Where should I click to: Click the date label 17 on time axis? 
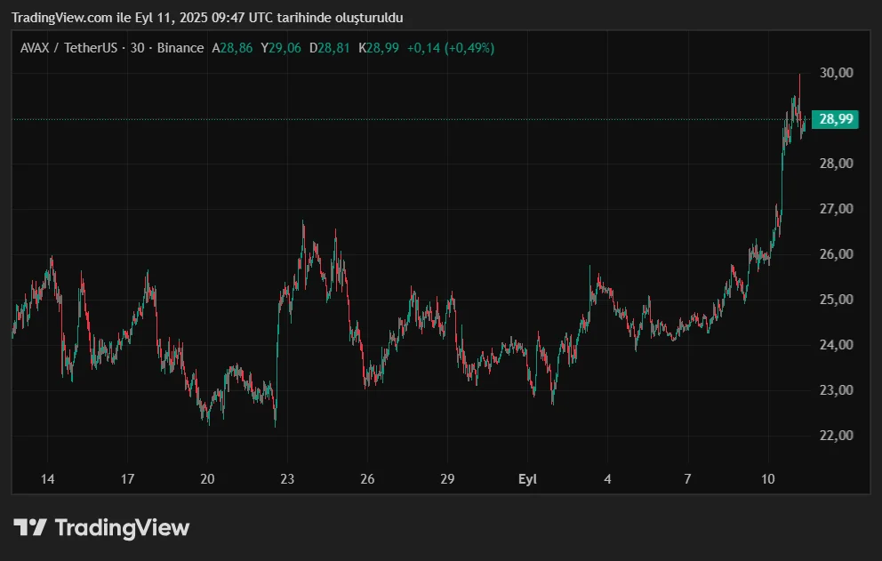coord(128,479)
